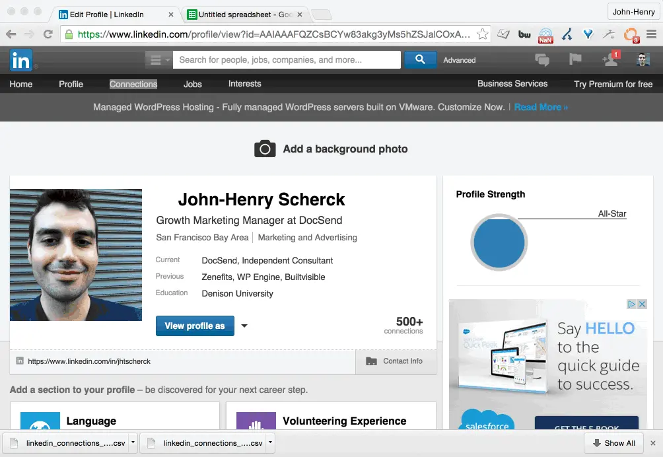This screenshot has height=457, width=663.
Task: Open the Business Services menu
Action: tap(512, 84)
